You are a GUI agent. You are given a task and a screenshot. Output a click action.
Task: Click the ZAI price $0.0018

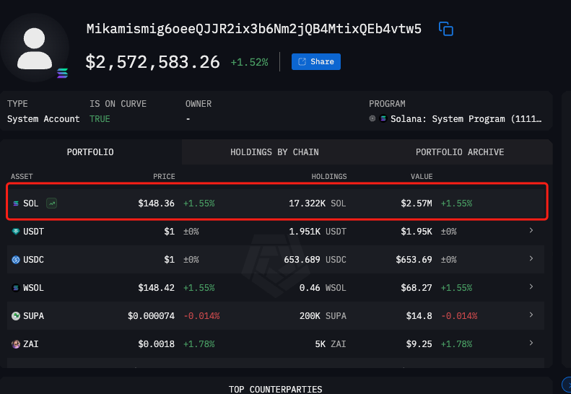(156, 343)
